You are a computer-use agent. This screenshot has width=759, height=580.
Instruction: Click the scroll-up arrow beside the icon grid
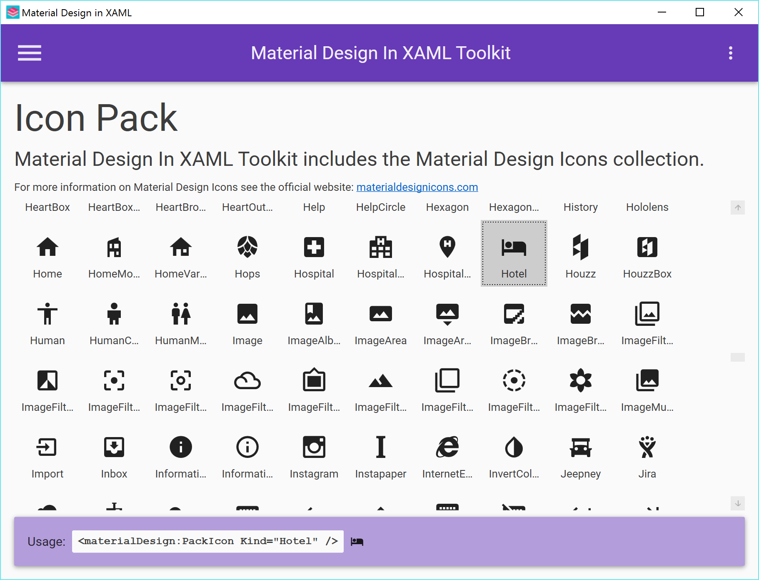738,207
